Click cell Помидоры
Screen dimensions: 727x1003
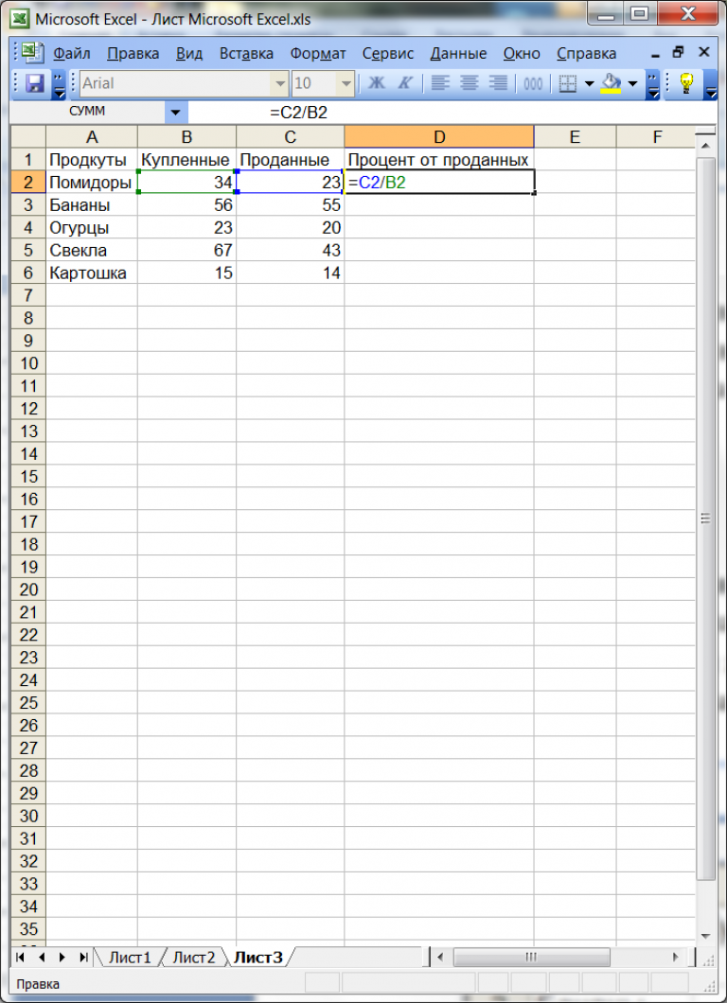pyautogui.click(x=92, y=183)
